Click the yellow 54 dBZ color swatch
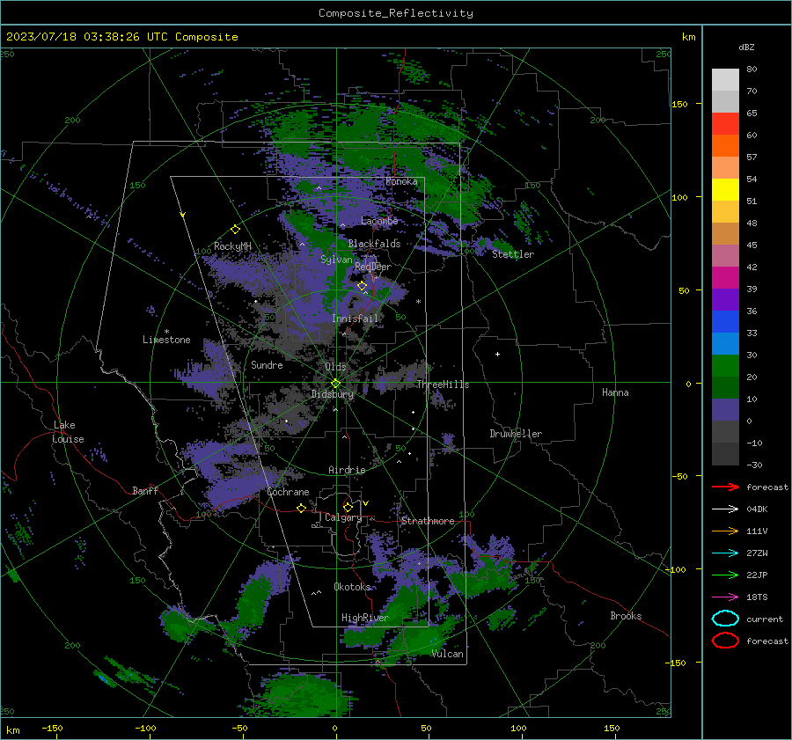The height and width of the screenshot is (740, 792). [x=725, y=189]
